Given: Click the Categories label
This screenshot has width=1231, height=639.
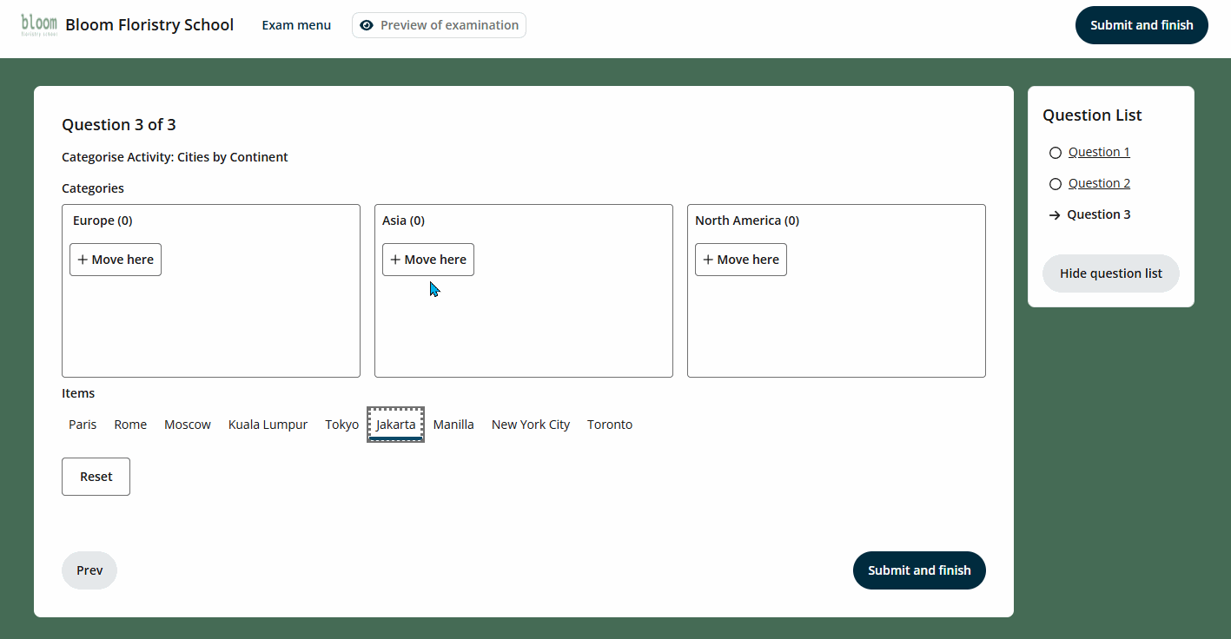Looking at the screenshot, I should pos(93,188).
